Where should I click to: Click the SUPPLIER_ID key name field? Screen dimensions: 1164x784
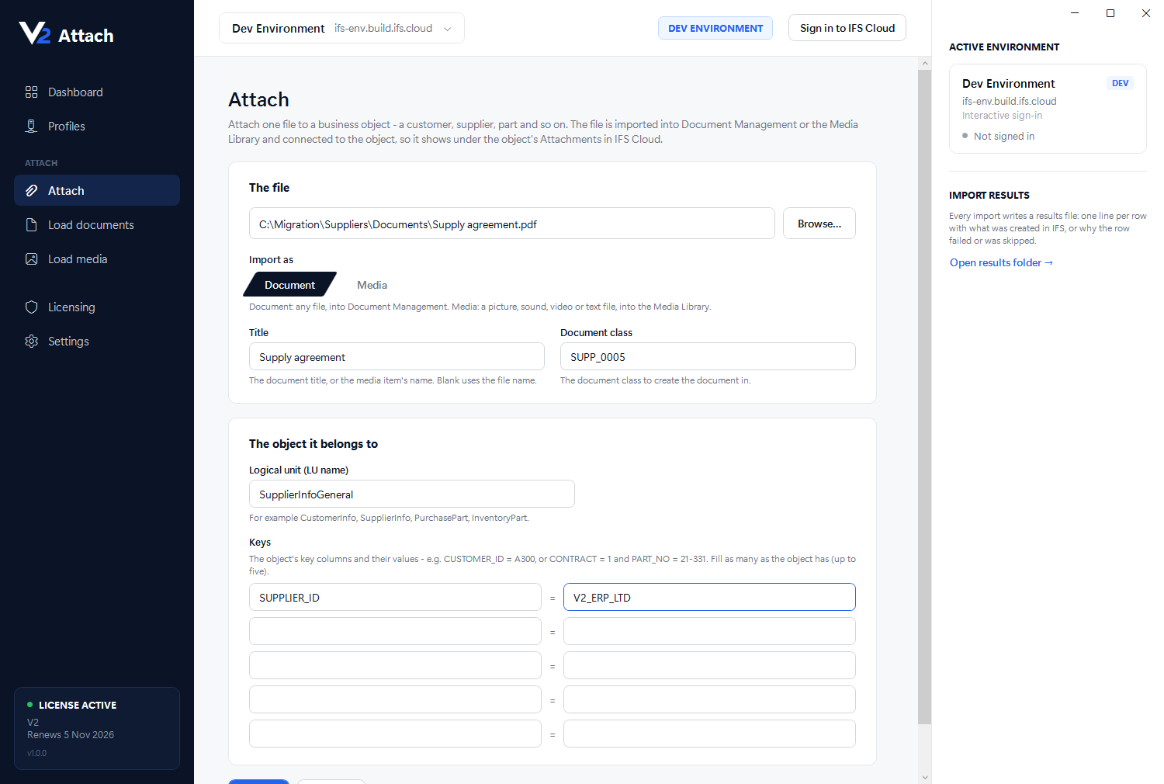(x=395, y=598)
